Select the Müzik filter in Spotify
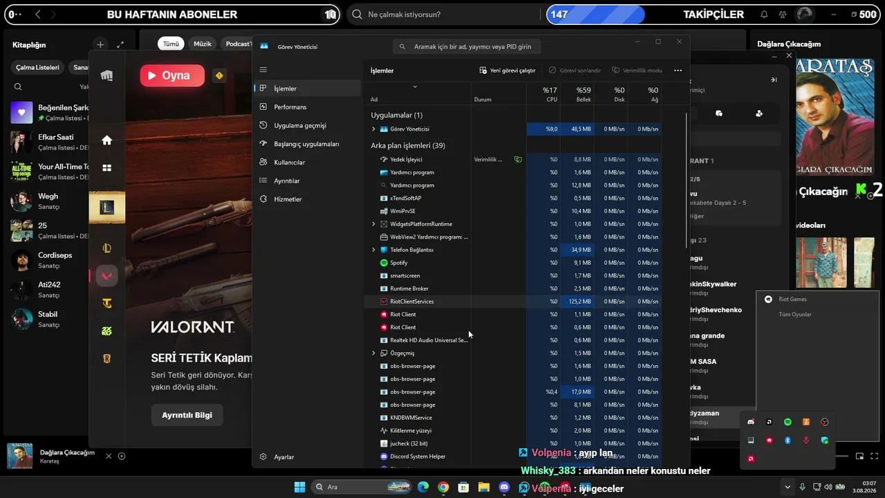The image size is (885, 498). tap(203, 44)
